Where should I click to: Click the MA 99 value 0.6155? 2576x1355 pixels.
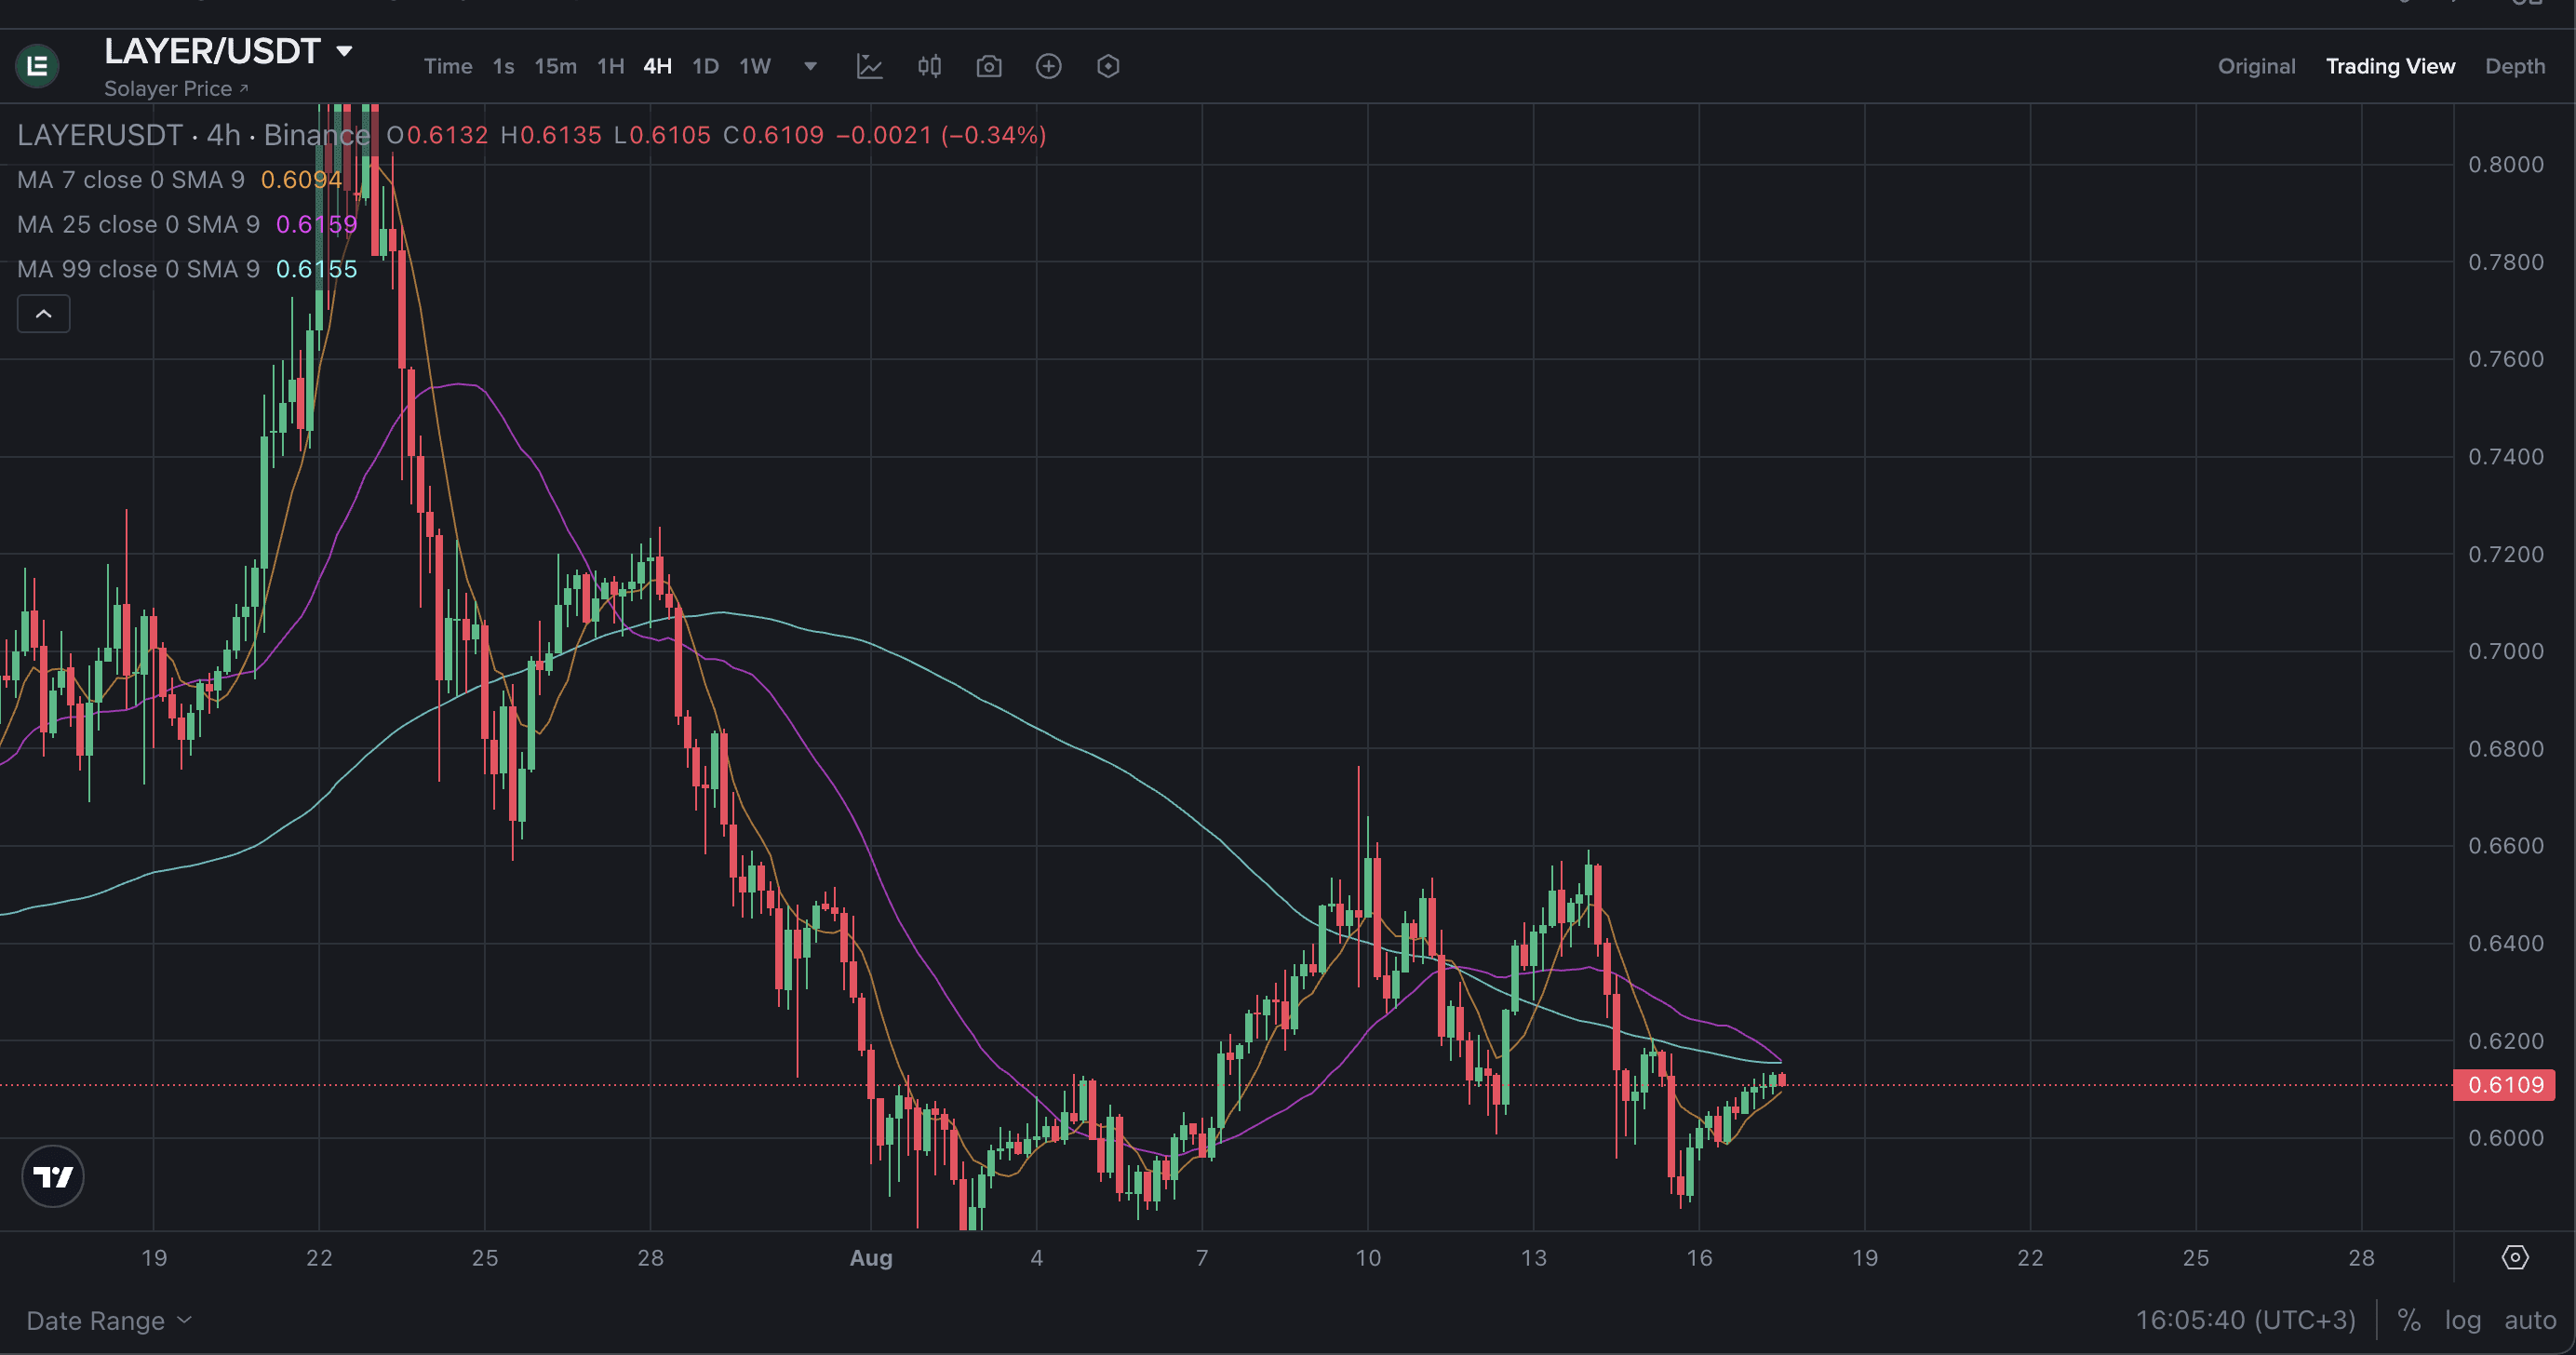click(316, 269)
